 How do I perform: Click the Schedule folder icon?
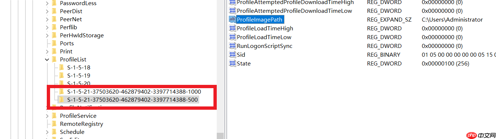coord(54,132)
